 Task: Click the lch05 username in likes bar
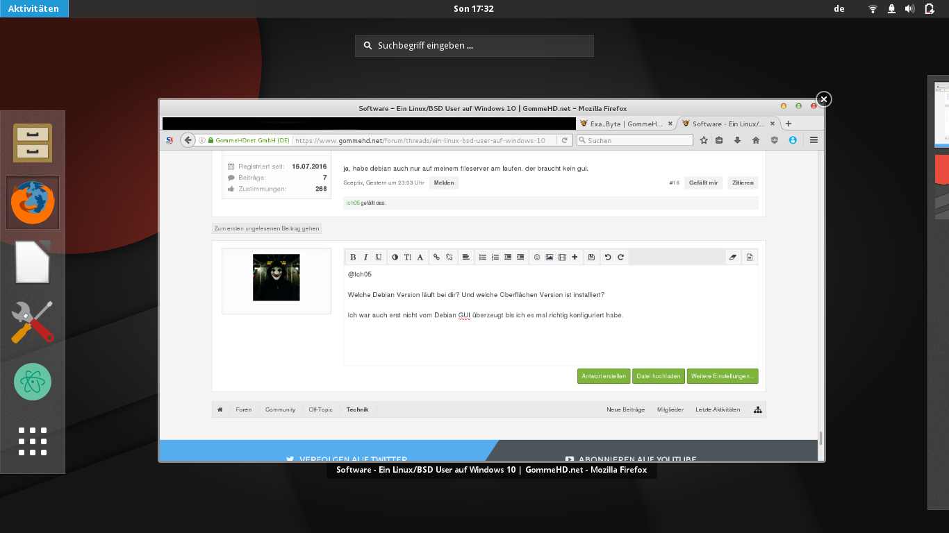click(x=353, y=203)
